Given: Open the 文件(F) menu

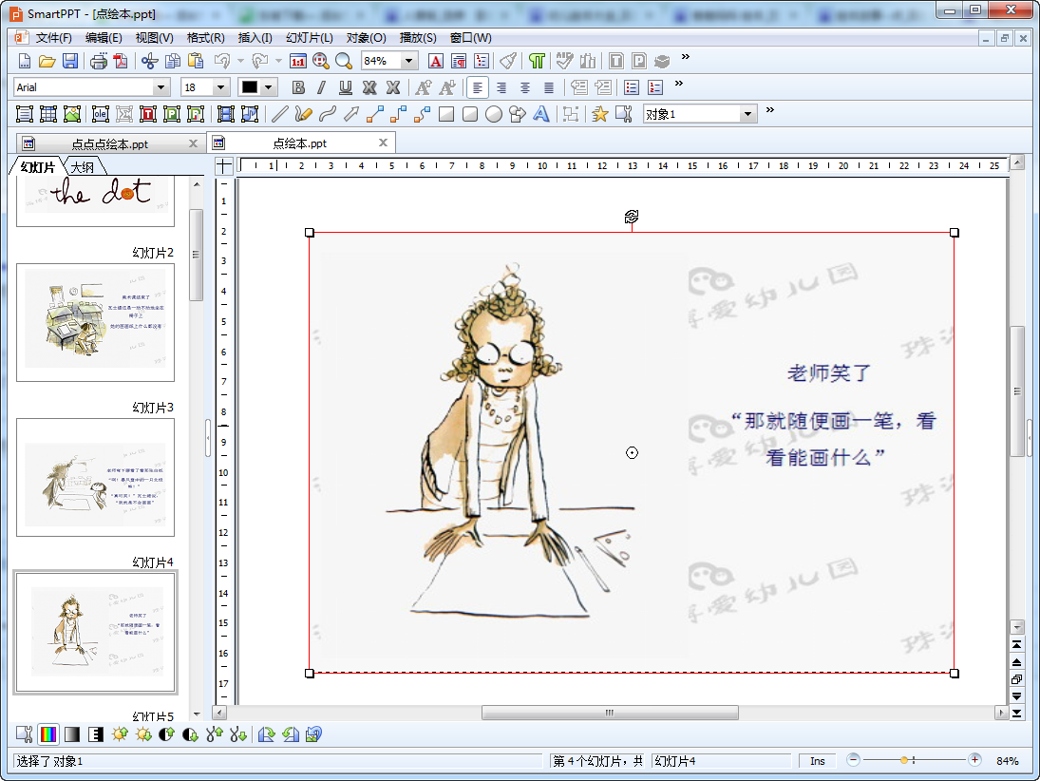Looking at the screenshot, I should pyautogui.click(x=53, y=38).
